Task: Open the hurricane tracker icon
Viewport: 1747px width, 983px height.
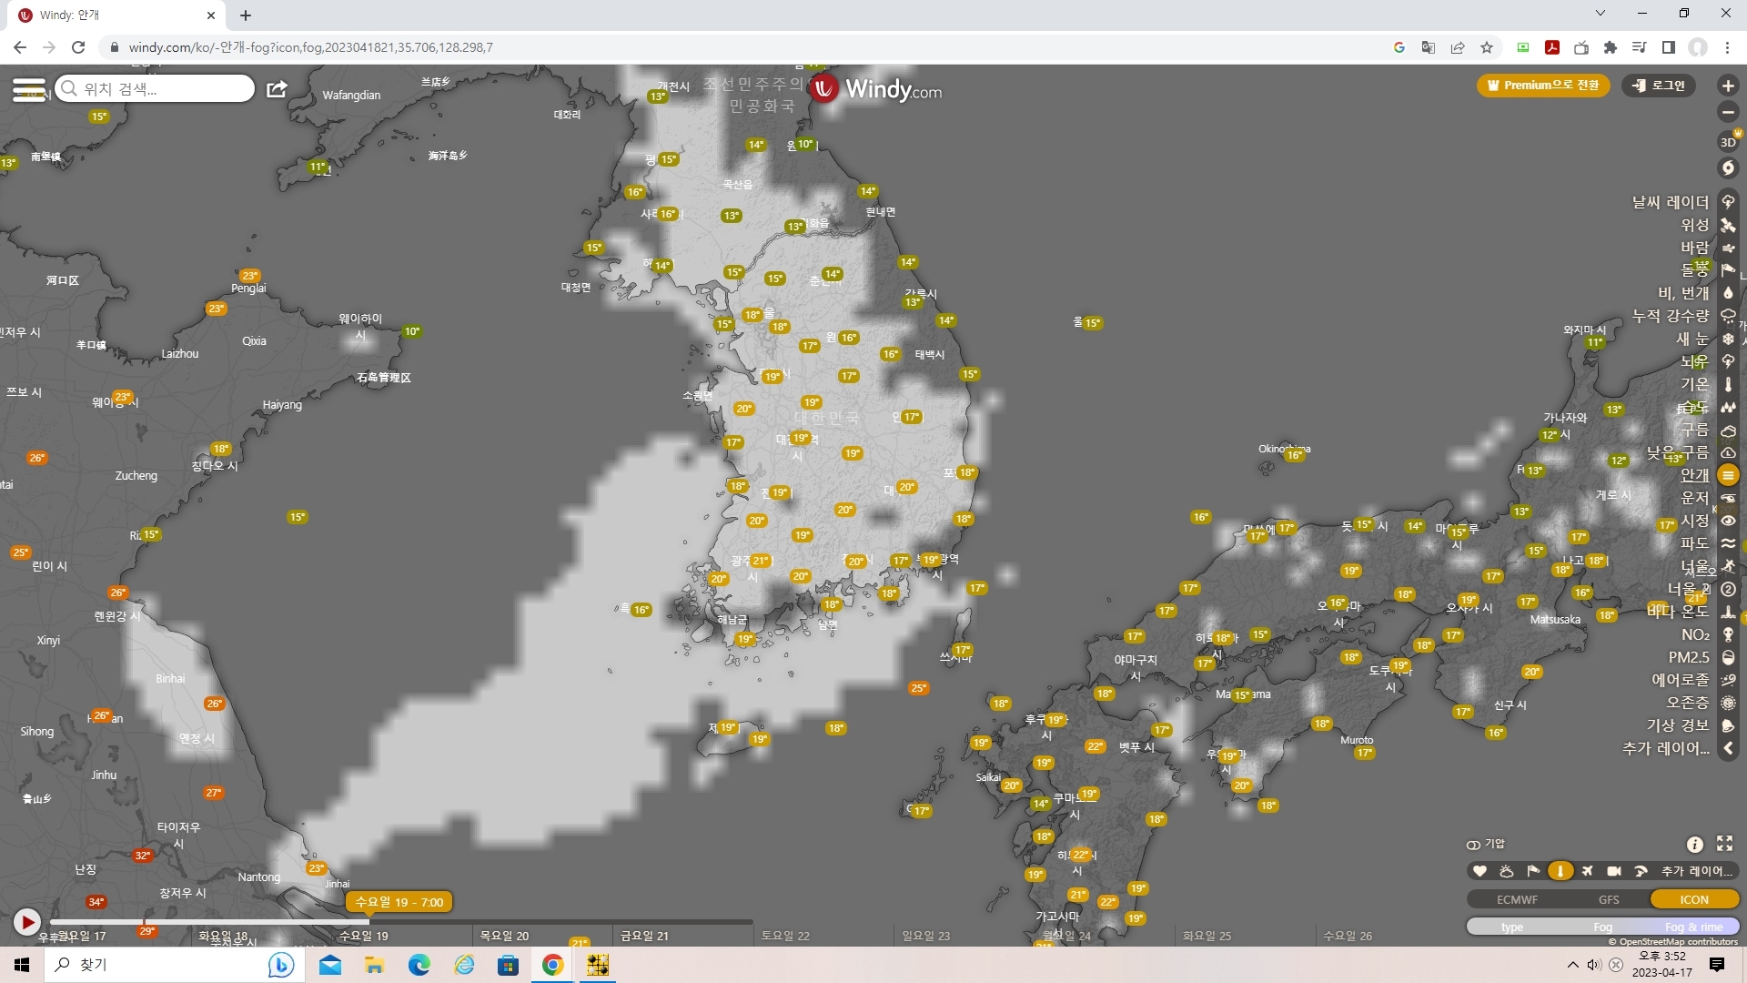Action: 1728,168
